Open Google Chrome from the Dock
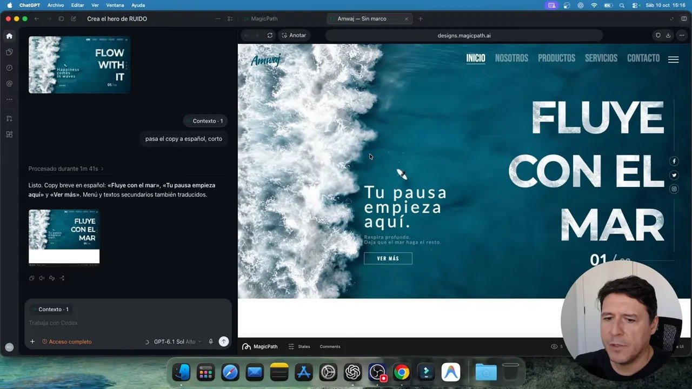The width and height of the screenshot is (692, 389). tap(401, 372)
